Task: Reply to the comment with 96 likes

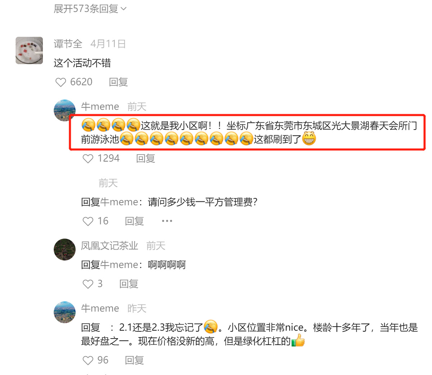Action: 134,360
